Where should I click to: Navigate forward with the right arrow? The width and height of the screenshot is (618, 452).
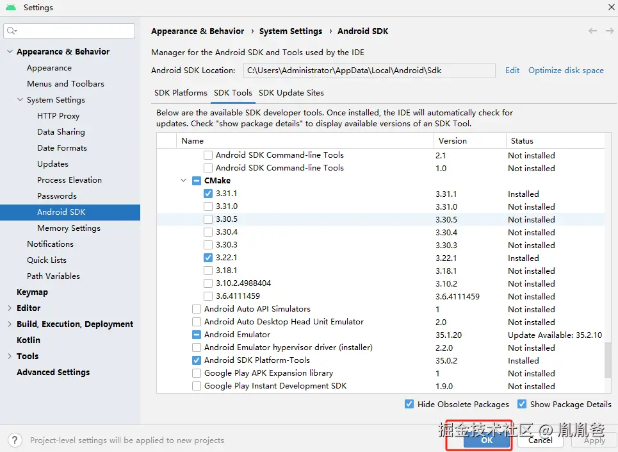pos(609,31)
